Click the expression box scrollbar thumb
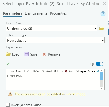The height and width of the screenshot is (107, 109). click(102, 76)
